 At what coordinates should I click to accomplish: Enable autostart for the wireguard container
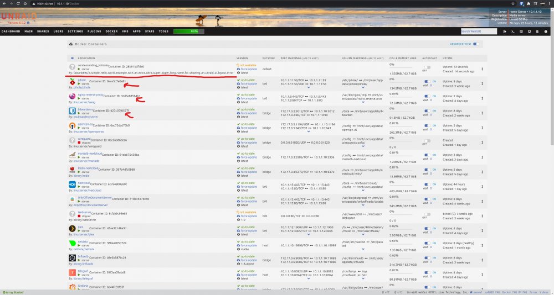[428, 141]
